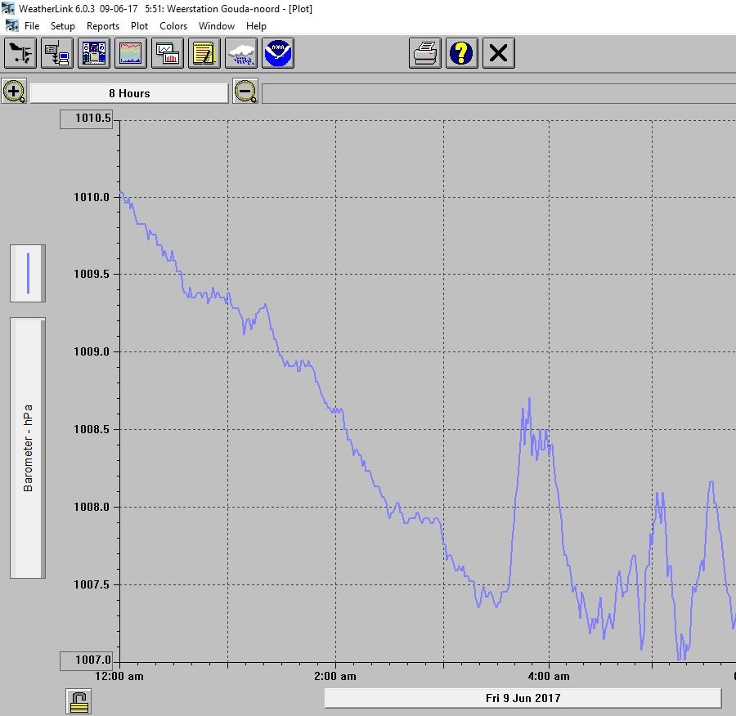Viewport: 736px width, 716px height.
Task: Toggle the padlock icon below the plot
Action: click(79, 701)
